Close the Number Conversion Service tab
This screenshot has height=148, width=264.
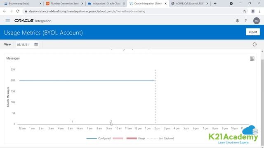[82, 4]
